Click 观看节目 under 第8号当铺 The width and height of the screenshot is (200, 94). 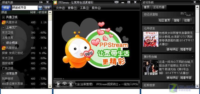coord(186,78)
